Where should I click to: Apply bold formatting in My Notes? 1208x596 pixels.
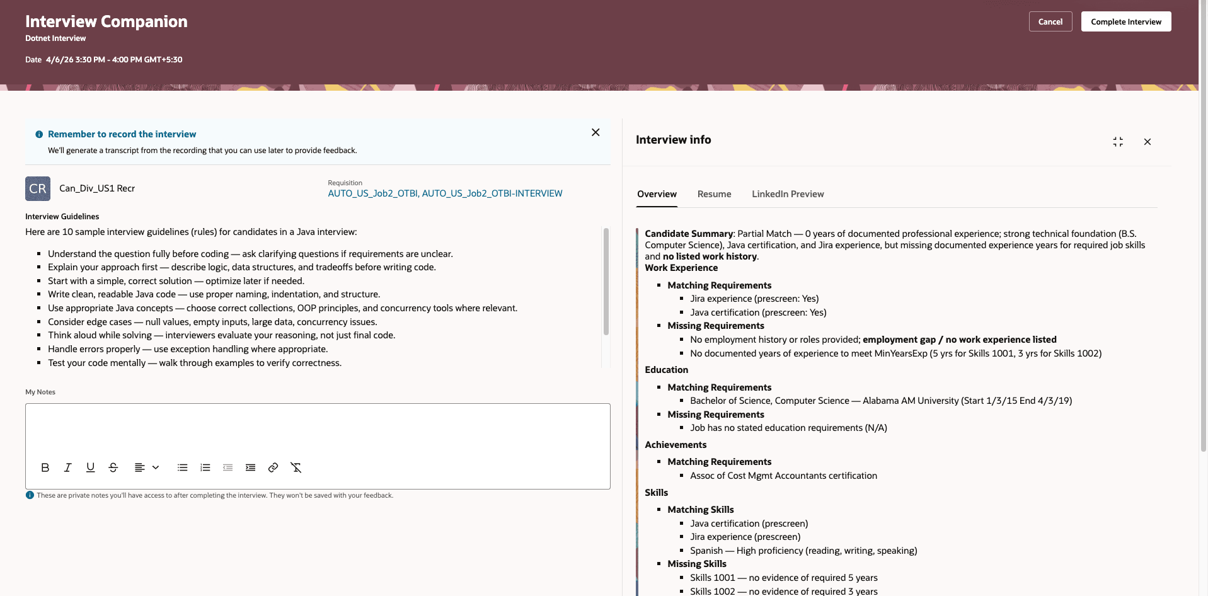pos(45,467)
